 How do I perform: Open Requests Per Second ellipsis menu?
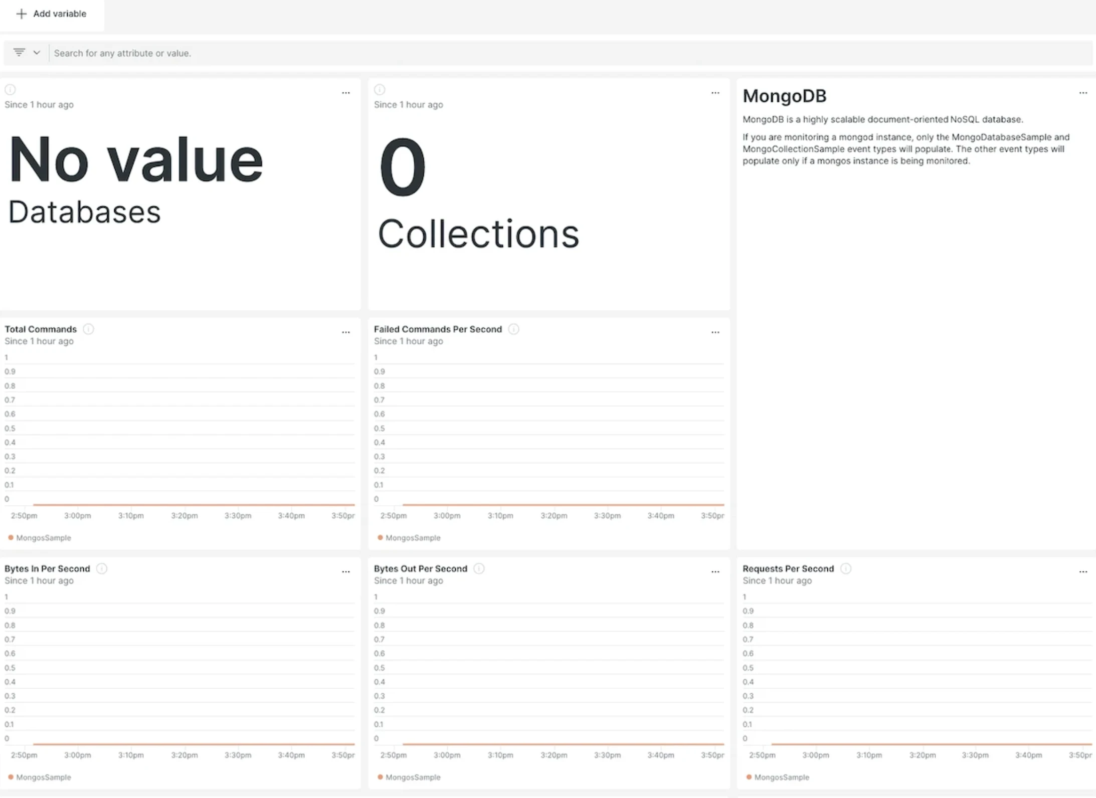1083,572
